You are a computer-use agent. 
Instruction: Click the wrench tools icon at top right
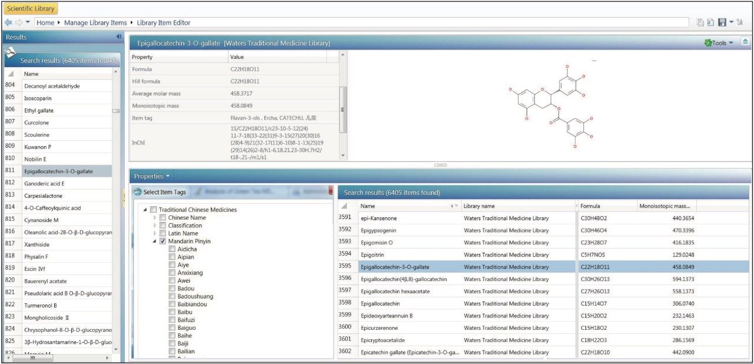740,22
